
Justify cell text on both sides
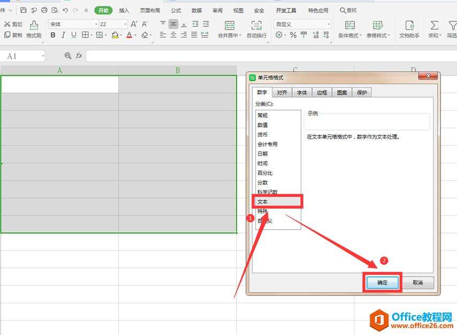(194, 35)
